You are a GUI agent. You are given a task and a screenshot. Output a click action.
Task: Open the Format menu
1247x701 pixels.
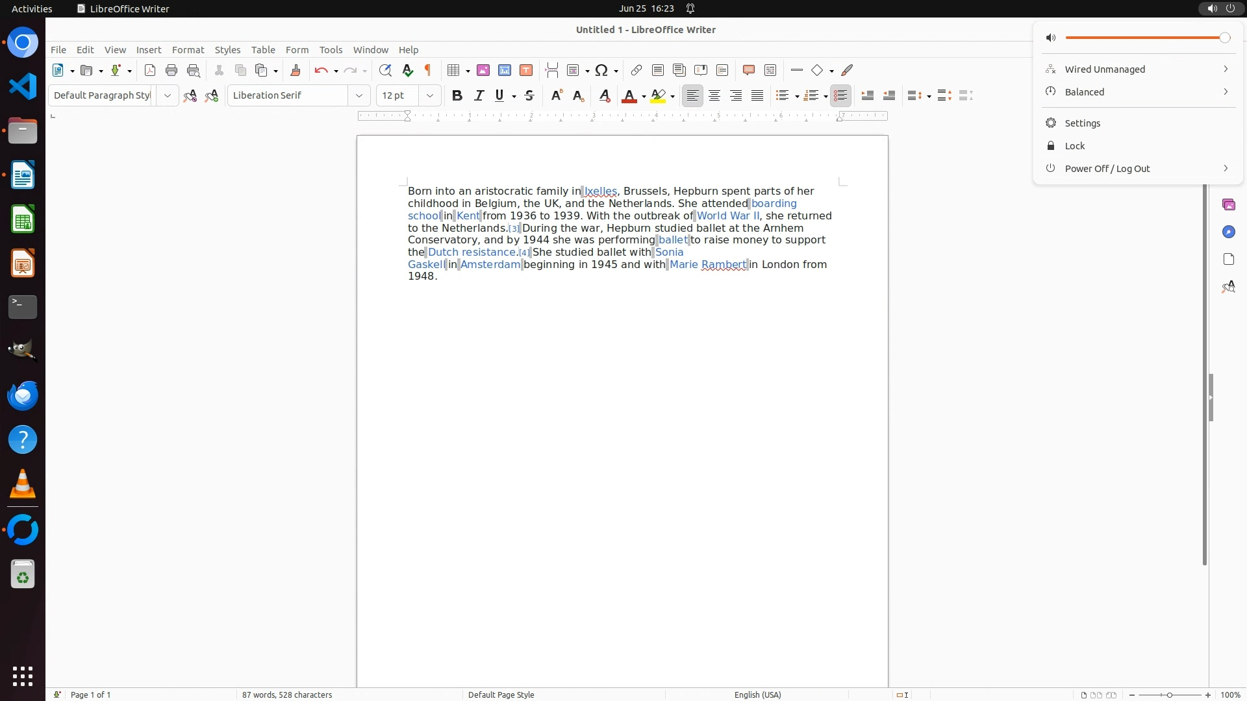[188, 50]
